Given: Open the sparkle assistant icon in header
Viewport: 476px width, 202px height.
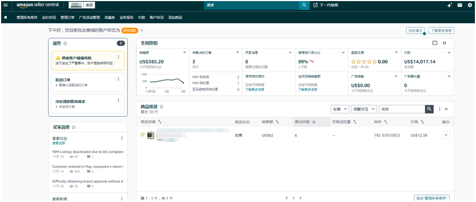Looking at the screenshot, I should click(450, 5).
